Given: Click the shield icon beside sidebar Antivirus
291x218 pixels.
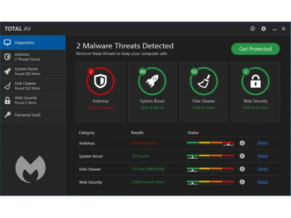Looking at the screenshot, I should click(8, 57).
